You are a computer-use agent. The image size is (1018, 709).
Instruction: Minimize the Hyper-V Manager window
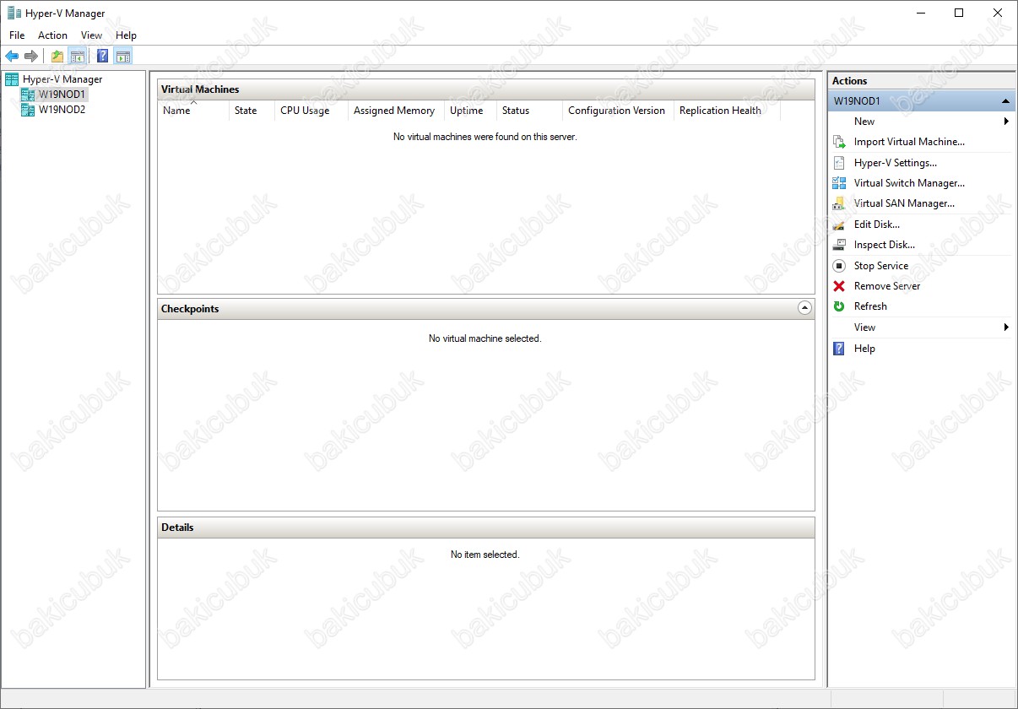[920, 13]
